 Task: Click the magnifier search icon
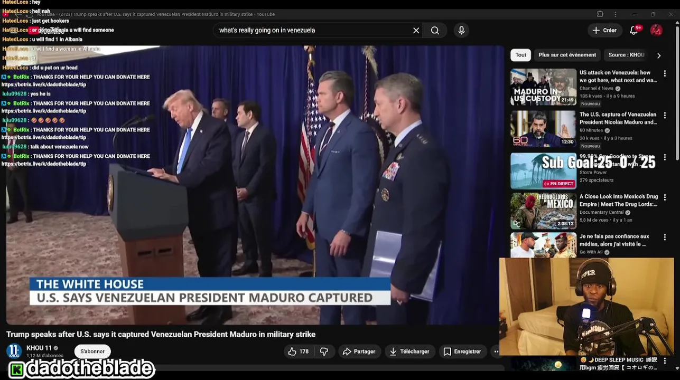coord(435,31)
